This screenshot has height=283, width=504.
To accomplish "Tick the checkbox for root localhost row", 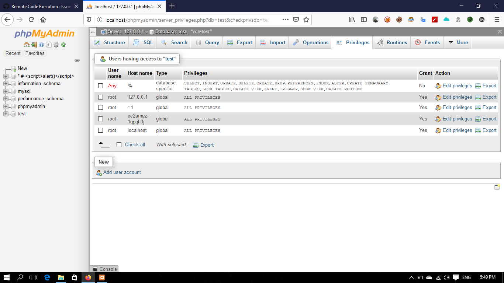I will pos(100,130).
